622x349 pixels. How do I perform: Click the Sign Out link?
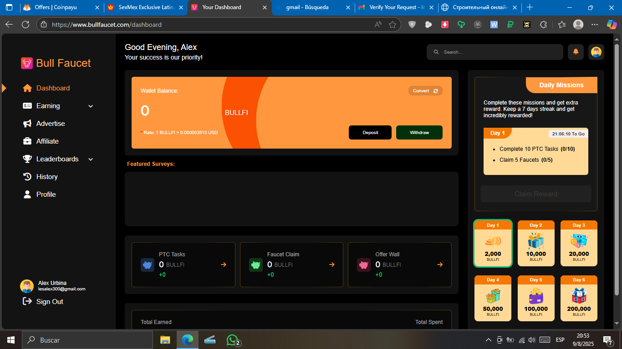pyautogui.click(x=50, y=302)
